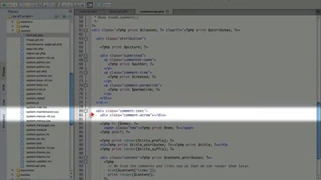Image resolution: width=321 pixels, height=180 pixels.
Task: Expand the statistics folder
Action: pos(13,21)
